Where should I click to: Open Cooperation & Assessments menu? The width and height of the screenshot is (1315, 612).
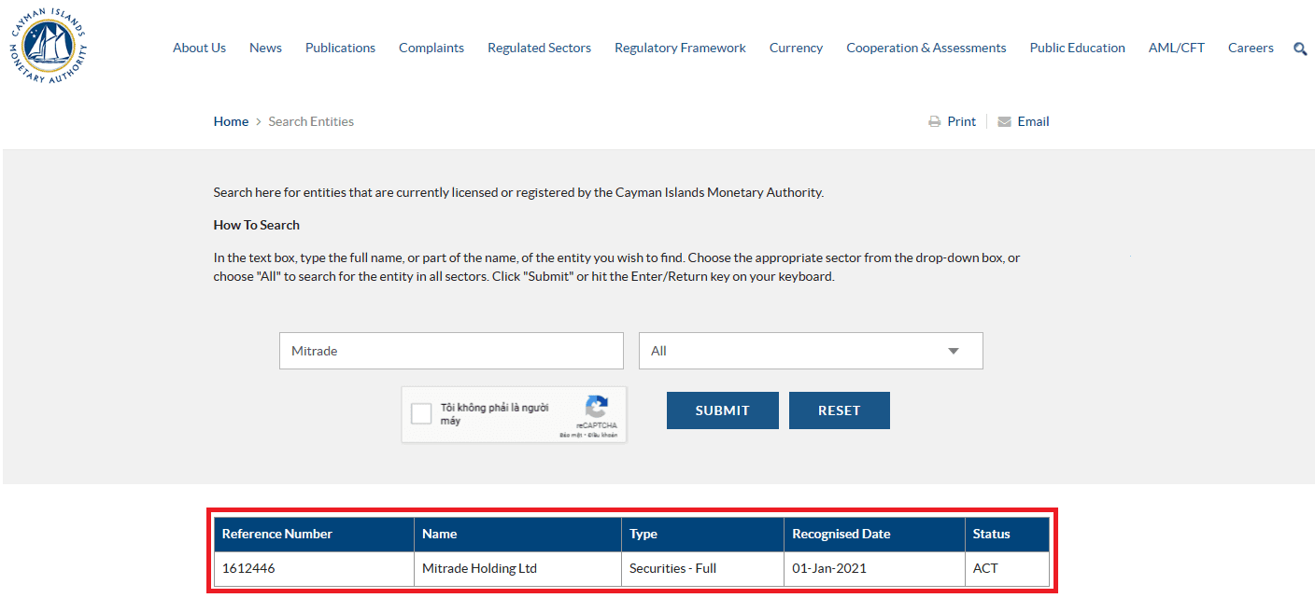(x=926, y=48)
